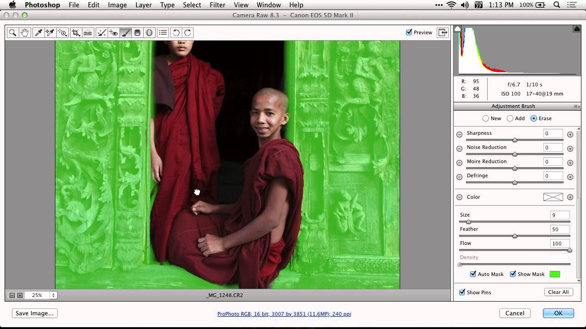Click the Size value input field
Viewport: 586px width, 329px height.
560,215
